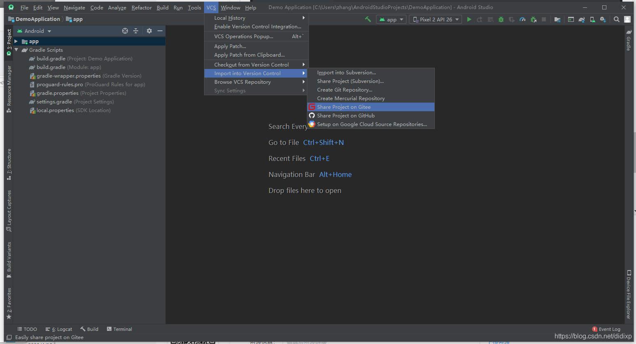Select build.gradle (Module: app) file

pyautogui.click(x=65, y=67)
